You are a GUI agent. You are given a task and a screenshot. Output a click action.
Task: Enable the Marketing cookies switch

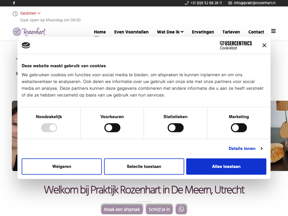click(239, 128)
